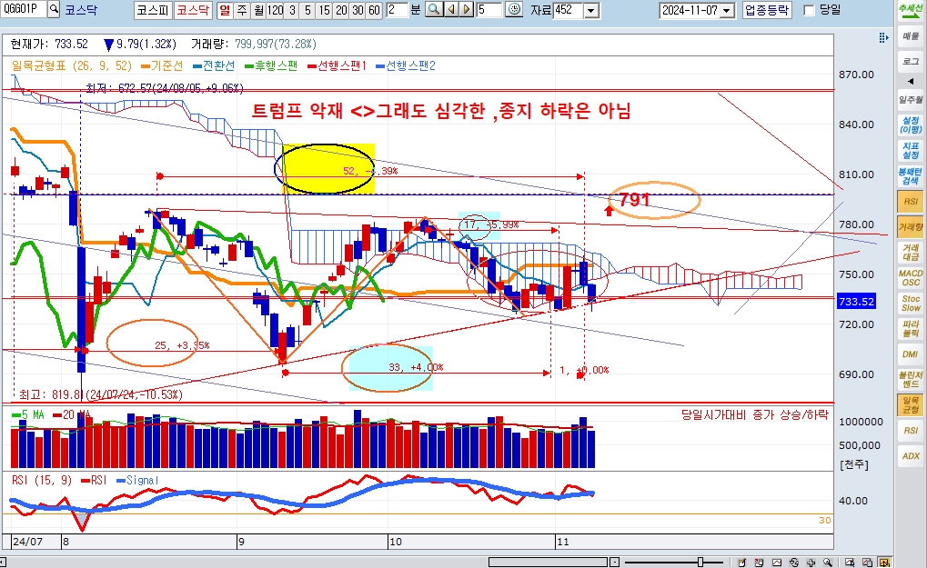This screenshot has height=568, width=927.
Task: Toggle the lower RSI button above ADX
Action: (x=911, y=431)
